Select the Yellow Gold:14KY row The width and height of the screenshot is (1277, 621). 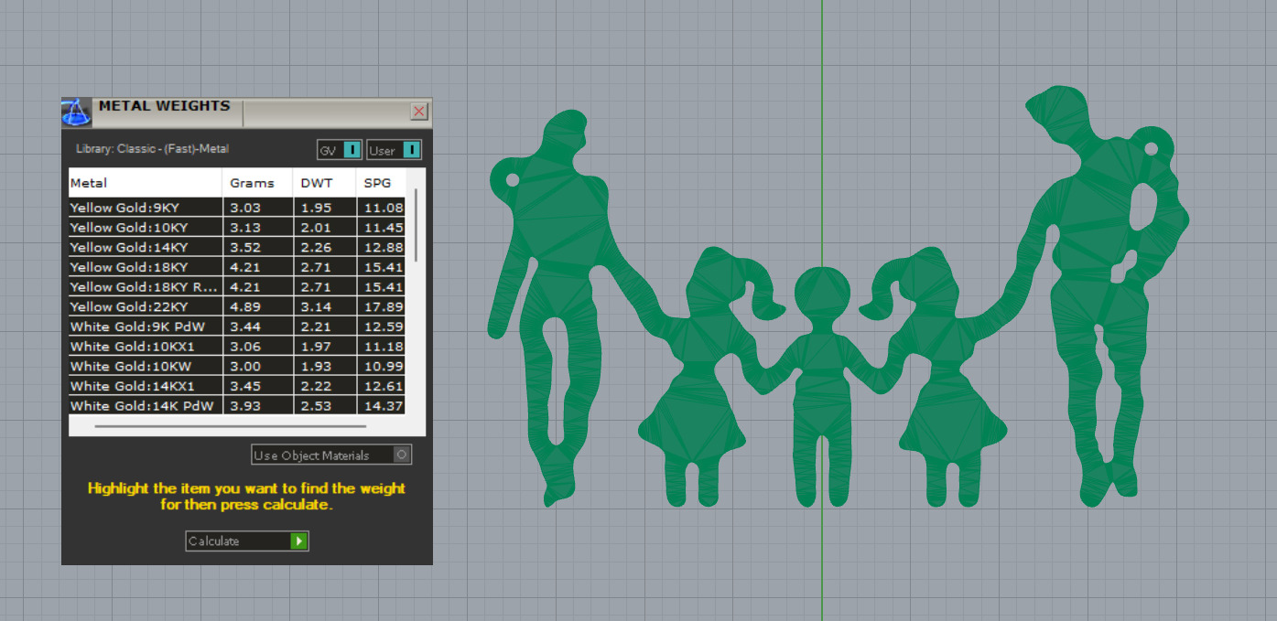click(x=236, y=247)
